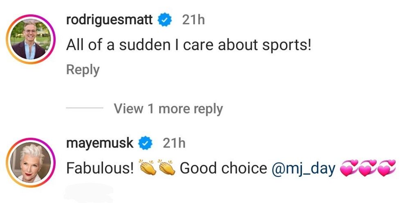Click the mayemusk username
Viewport: 401px width, 203px height.
tap(99, 143)
